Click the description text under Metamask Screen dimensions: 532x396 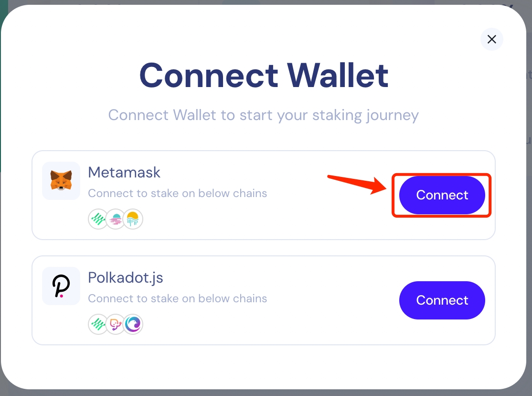177,194
